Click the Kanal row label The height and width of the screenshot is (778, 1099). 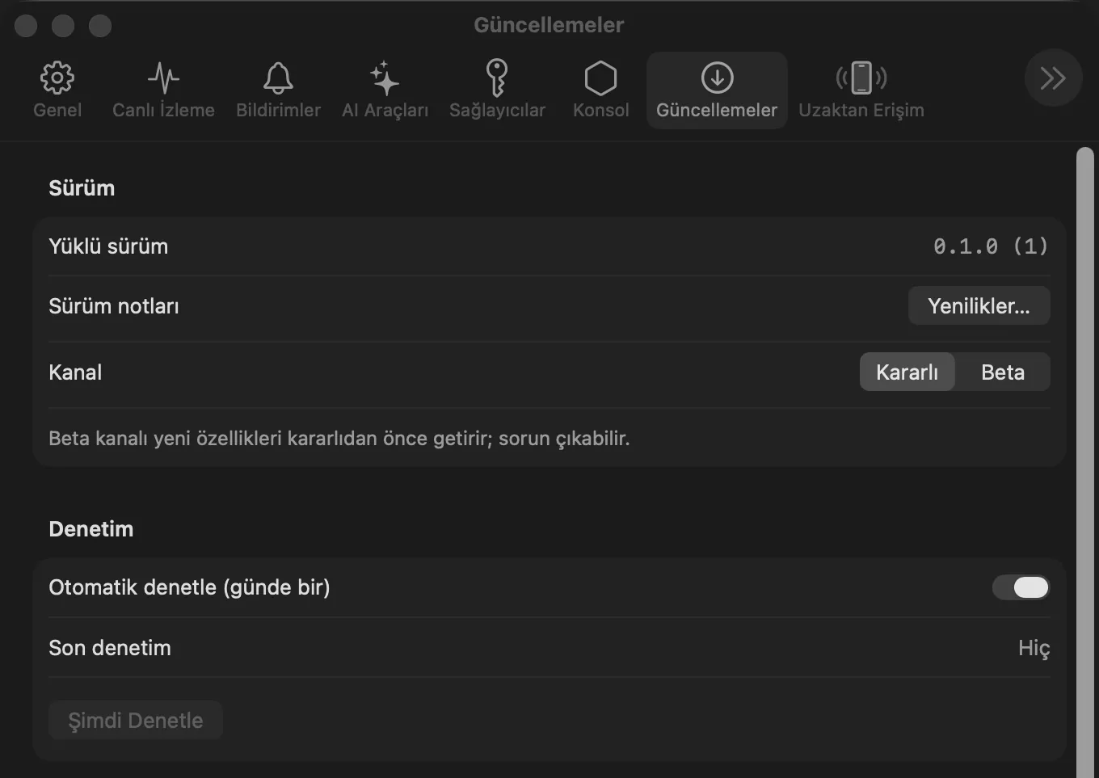click(75, 372)
